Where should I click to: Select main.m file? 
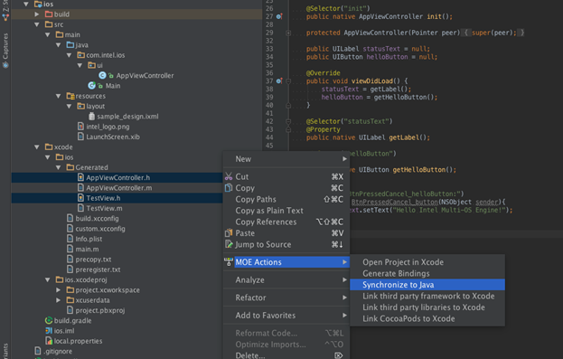tap(87, 249)
